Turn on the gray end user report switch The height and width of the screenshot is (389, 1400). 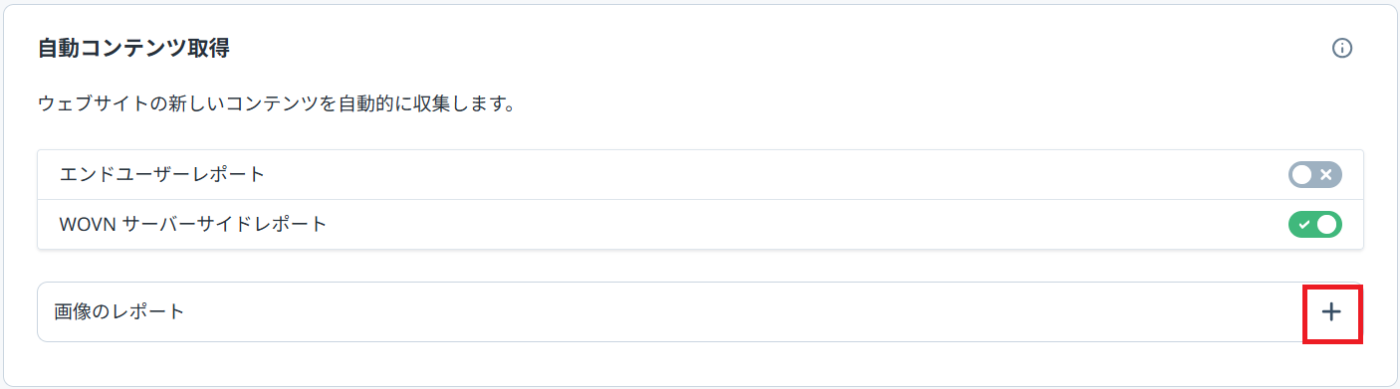click(1315, 175)
